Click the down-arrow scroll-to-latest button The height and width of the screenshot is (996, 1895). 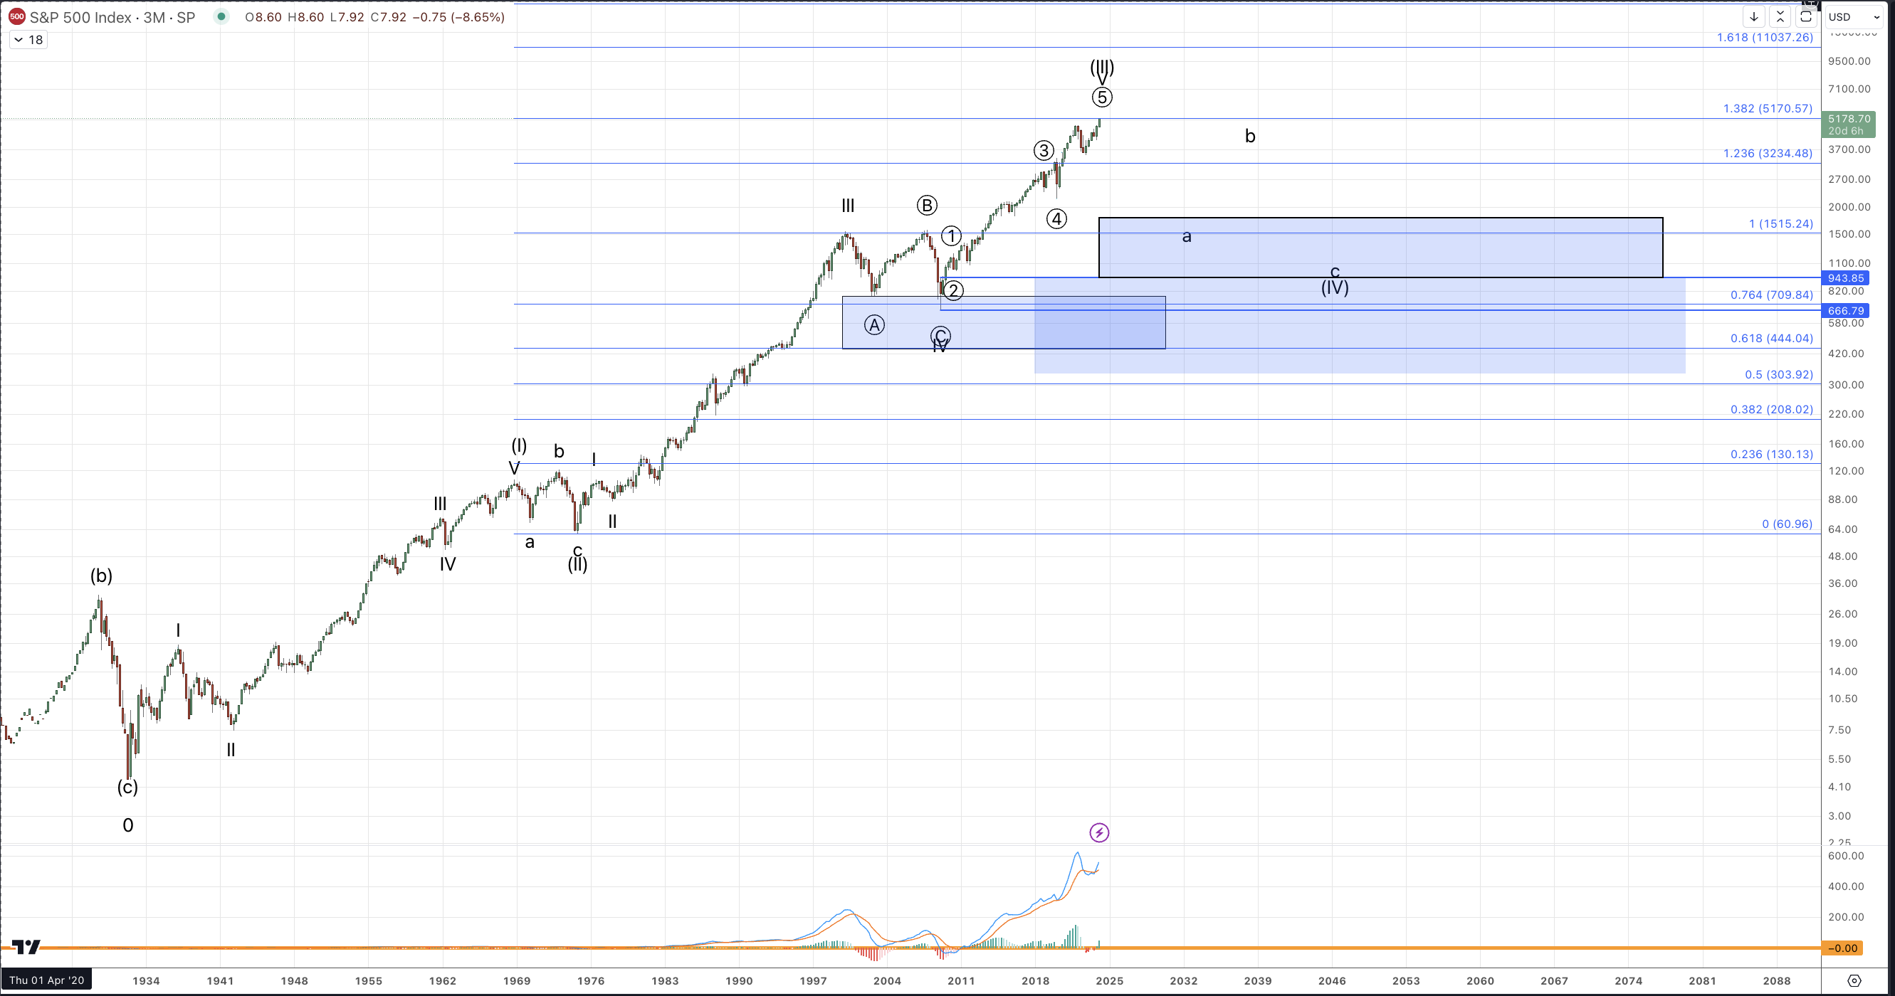pos(1754,16)
